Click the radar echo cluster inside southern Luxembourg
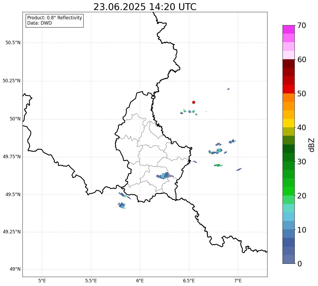The image size is (318, 286). point(165,176)
